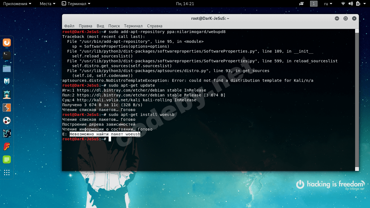This screenshot has height=208, width=370.
Task: Show all applications grid in the dock
Action: (x=7, y=173)
